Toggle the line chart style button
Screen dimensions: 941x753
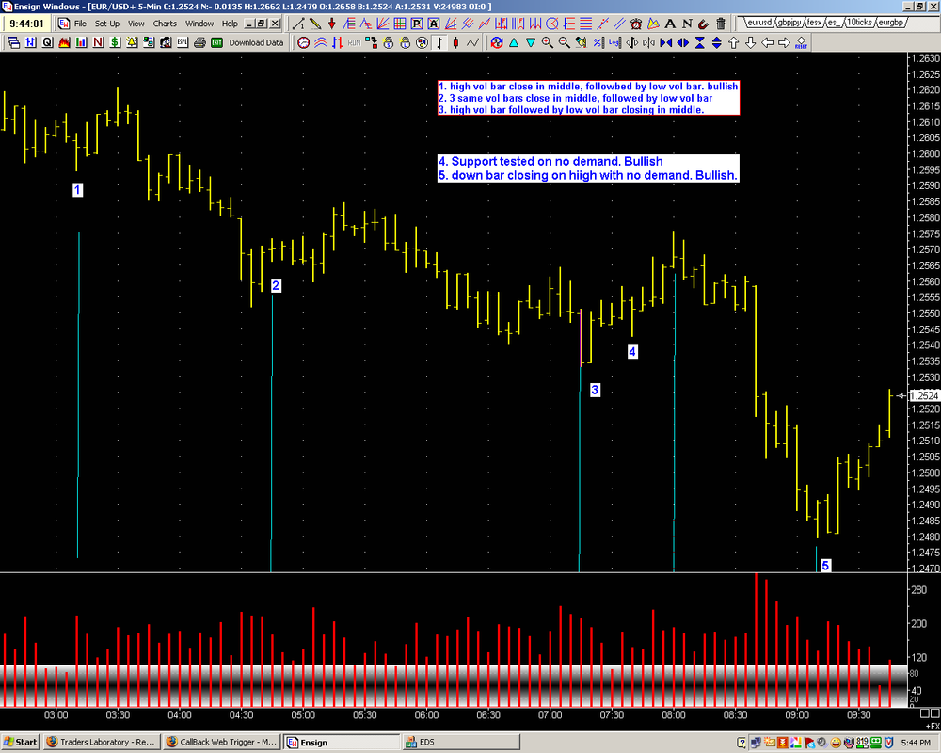point(473,42)
